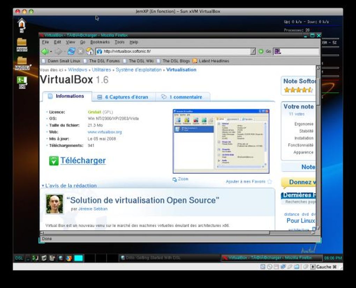The height and width of the screenshot is (288, 356).
Task: Open the Apps folder desktop icon
Action: click(22, 44)
